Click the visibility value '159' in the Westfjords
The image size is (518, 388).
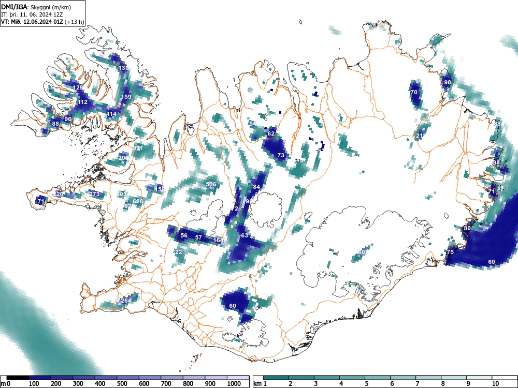126,97
